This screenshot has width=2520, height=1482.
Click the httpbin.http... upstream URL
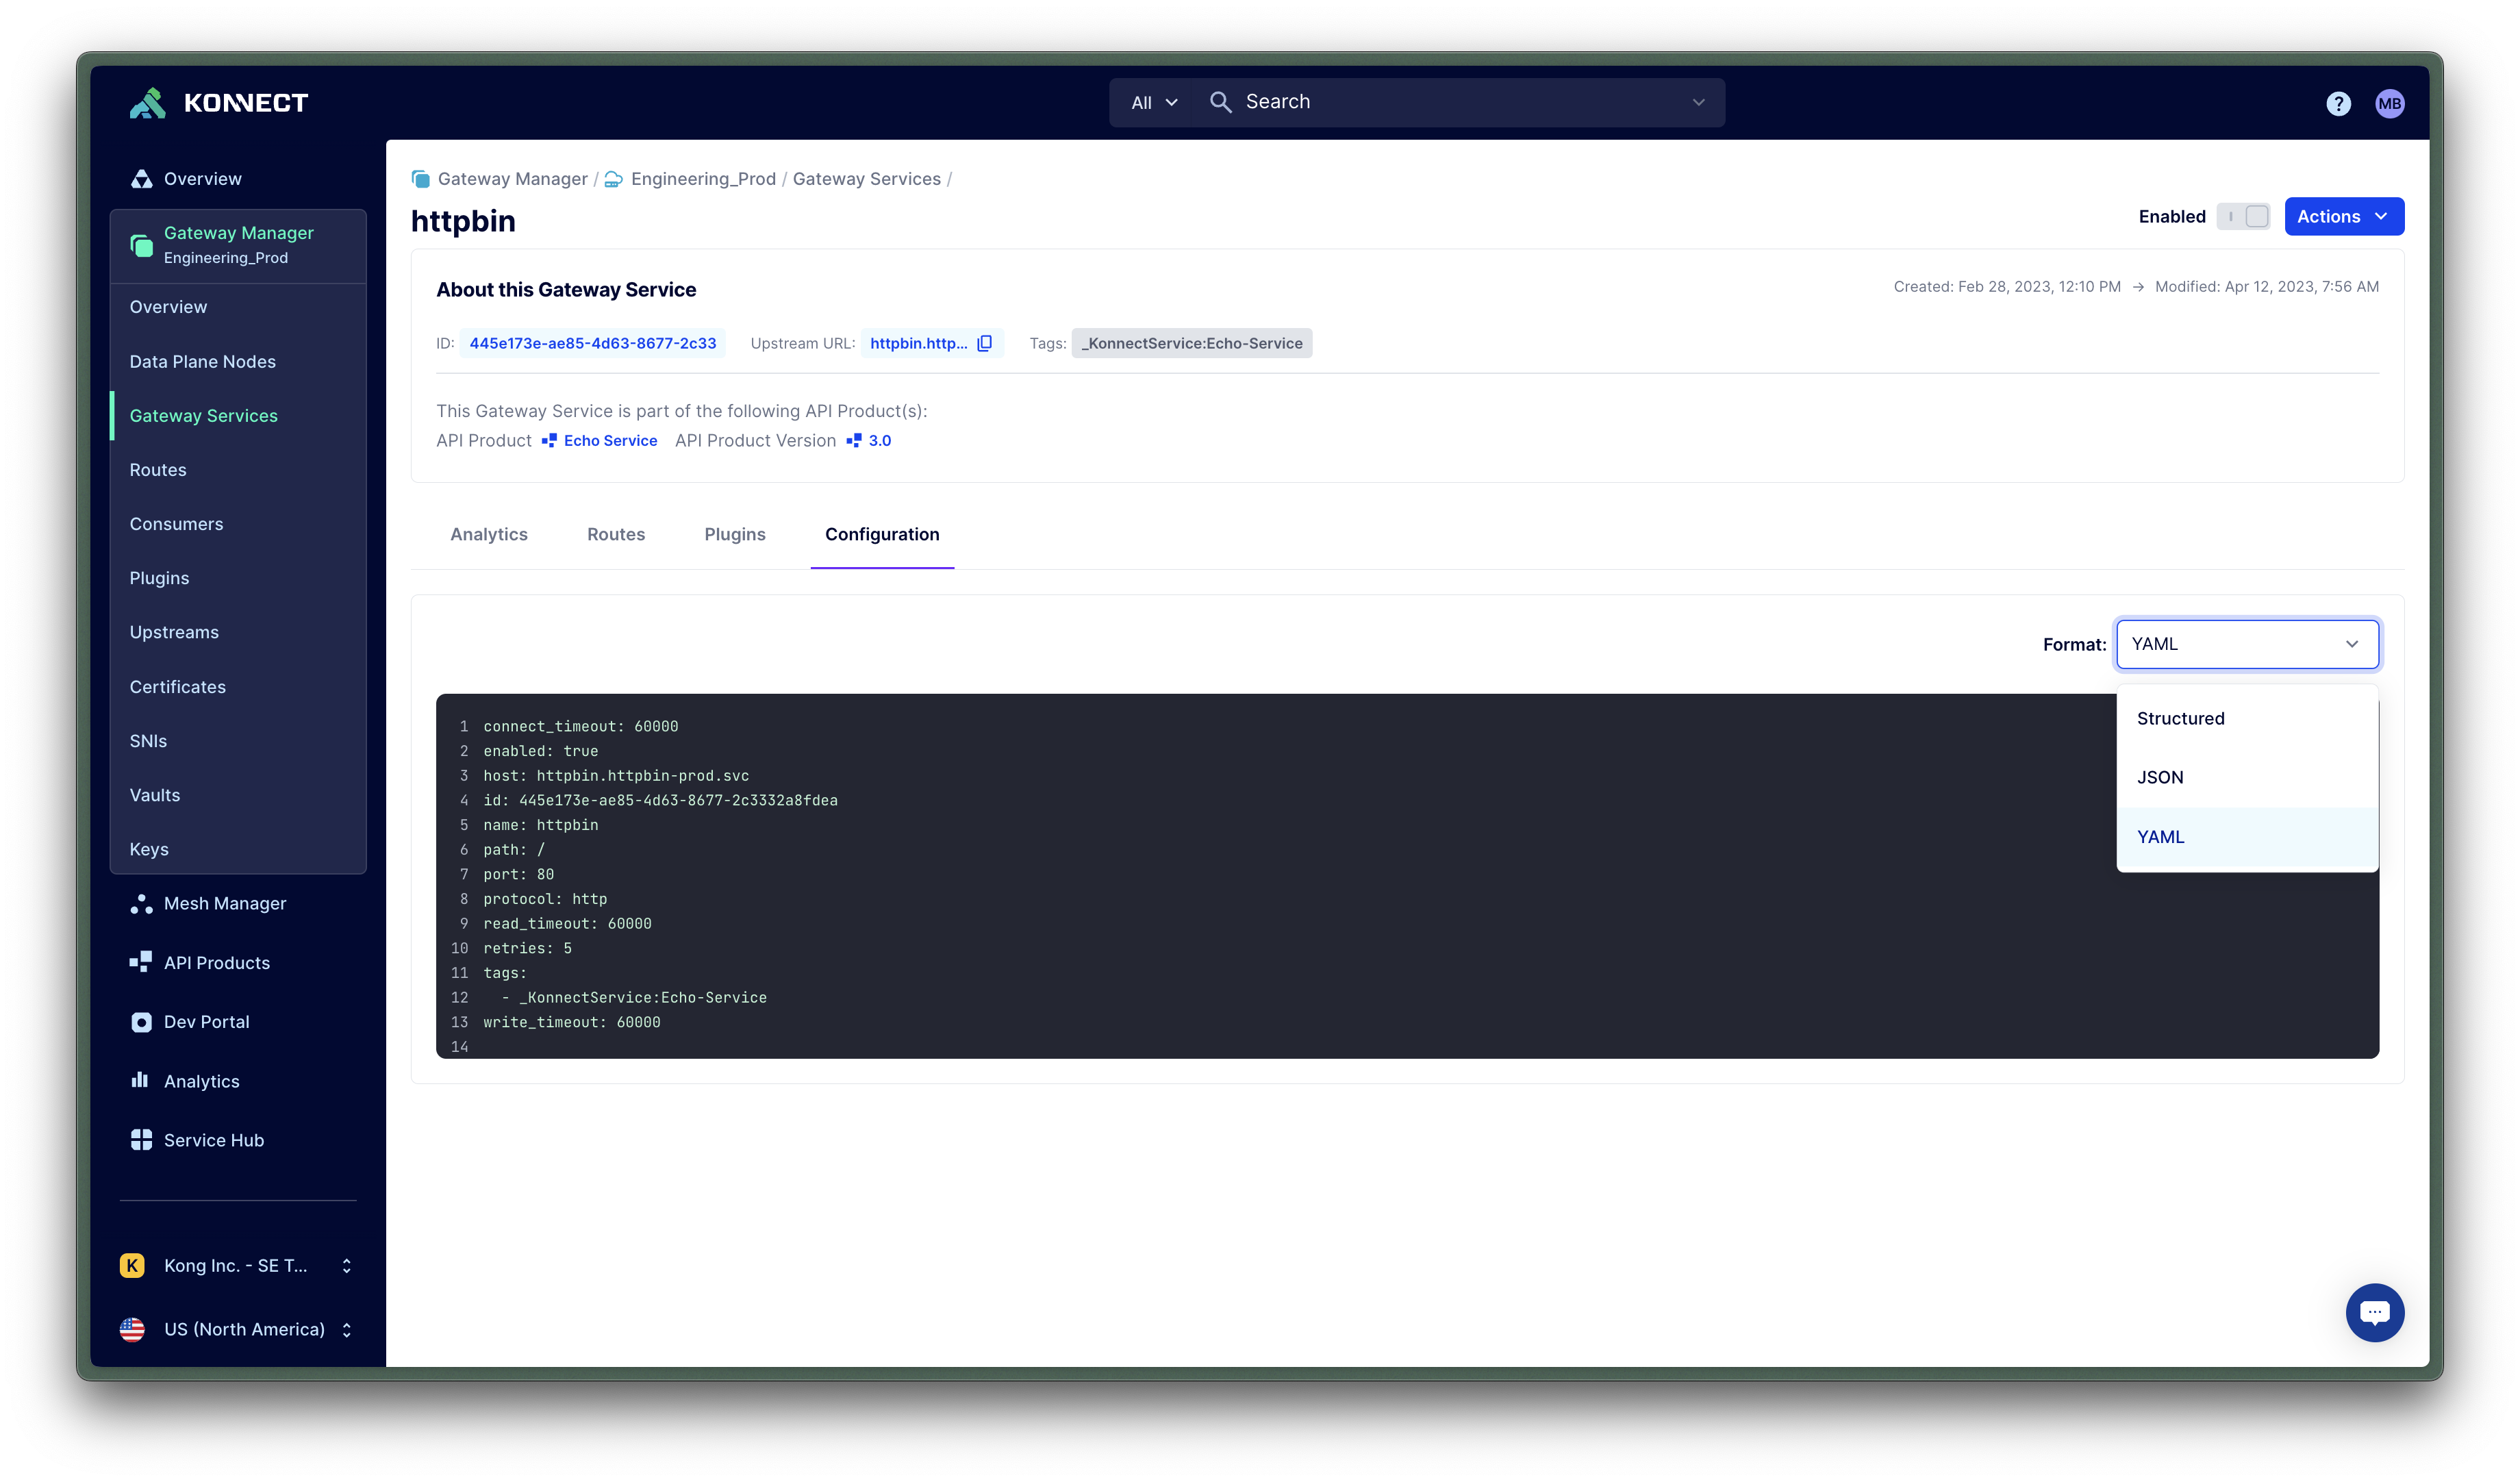point(918,343)
